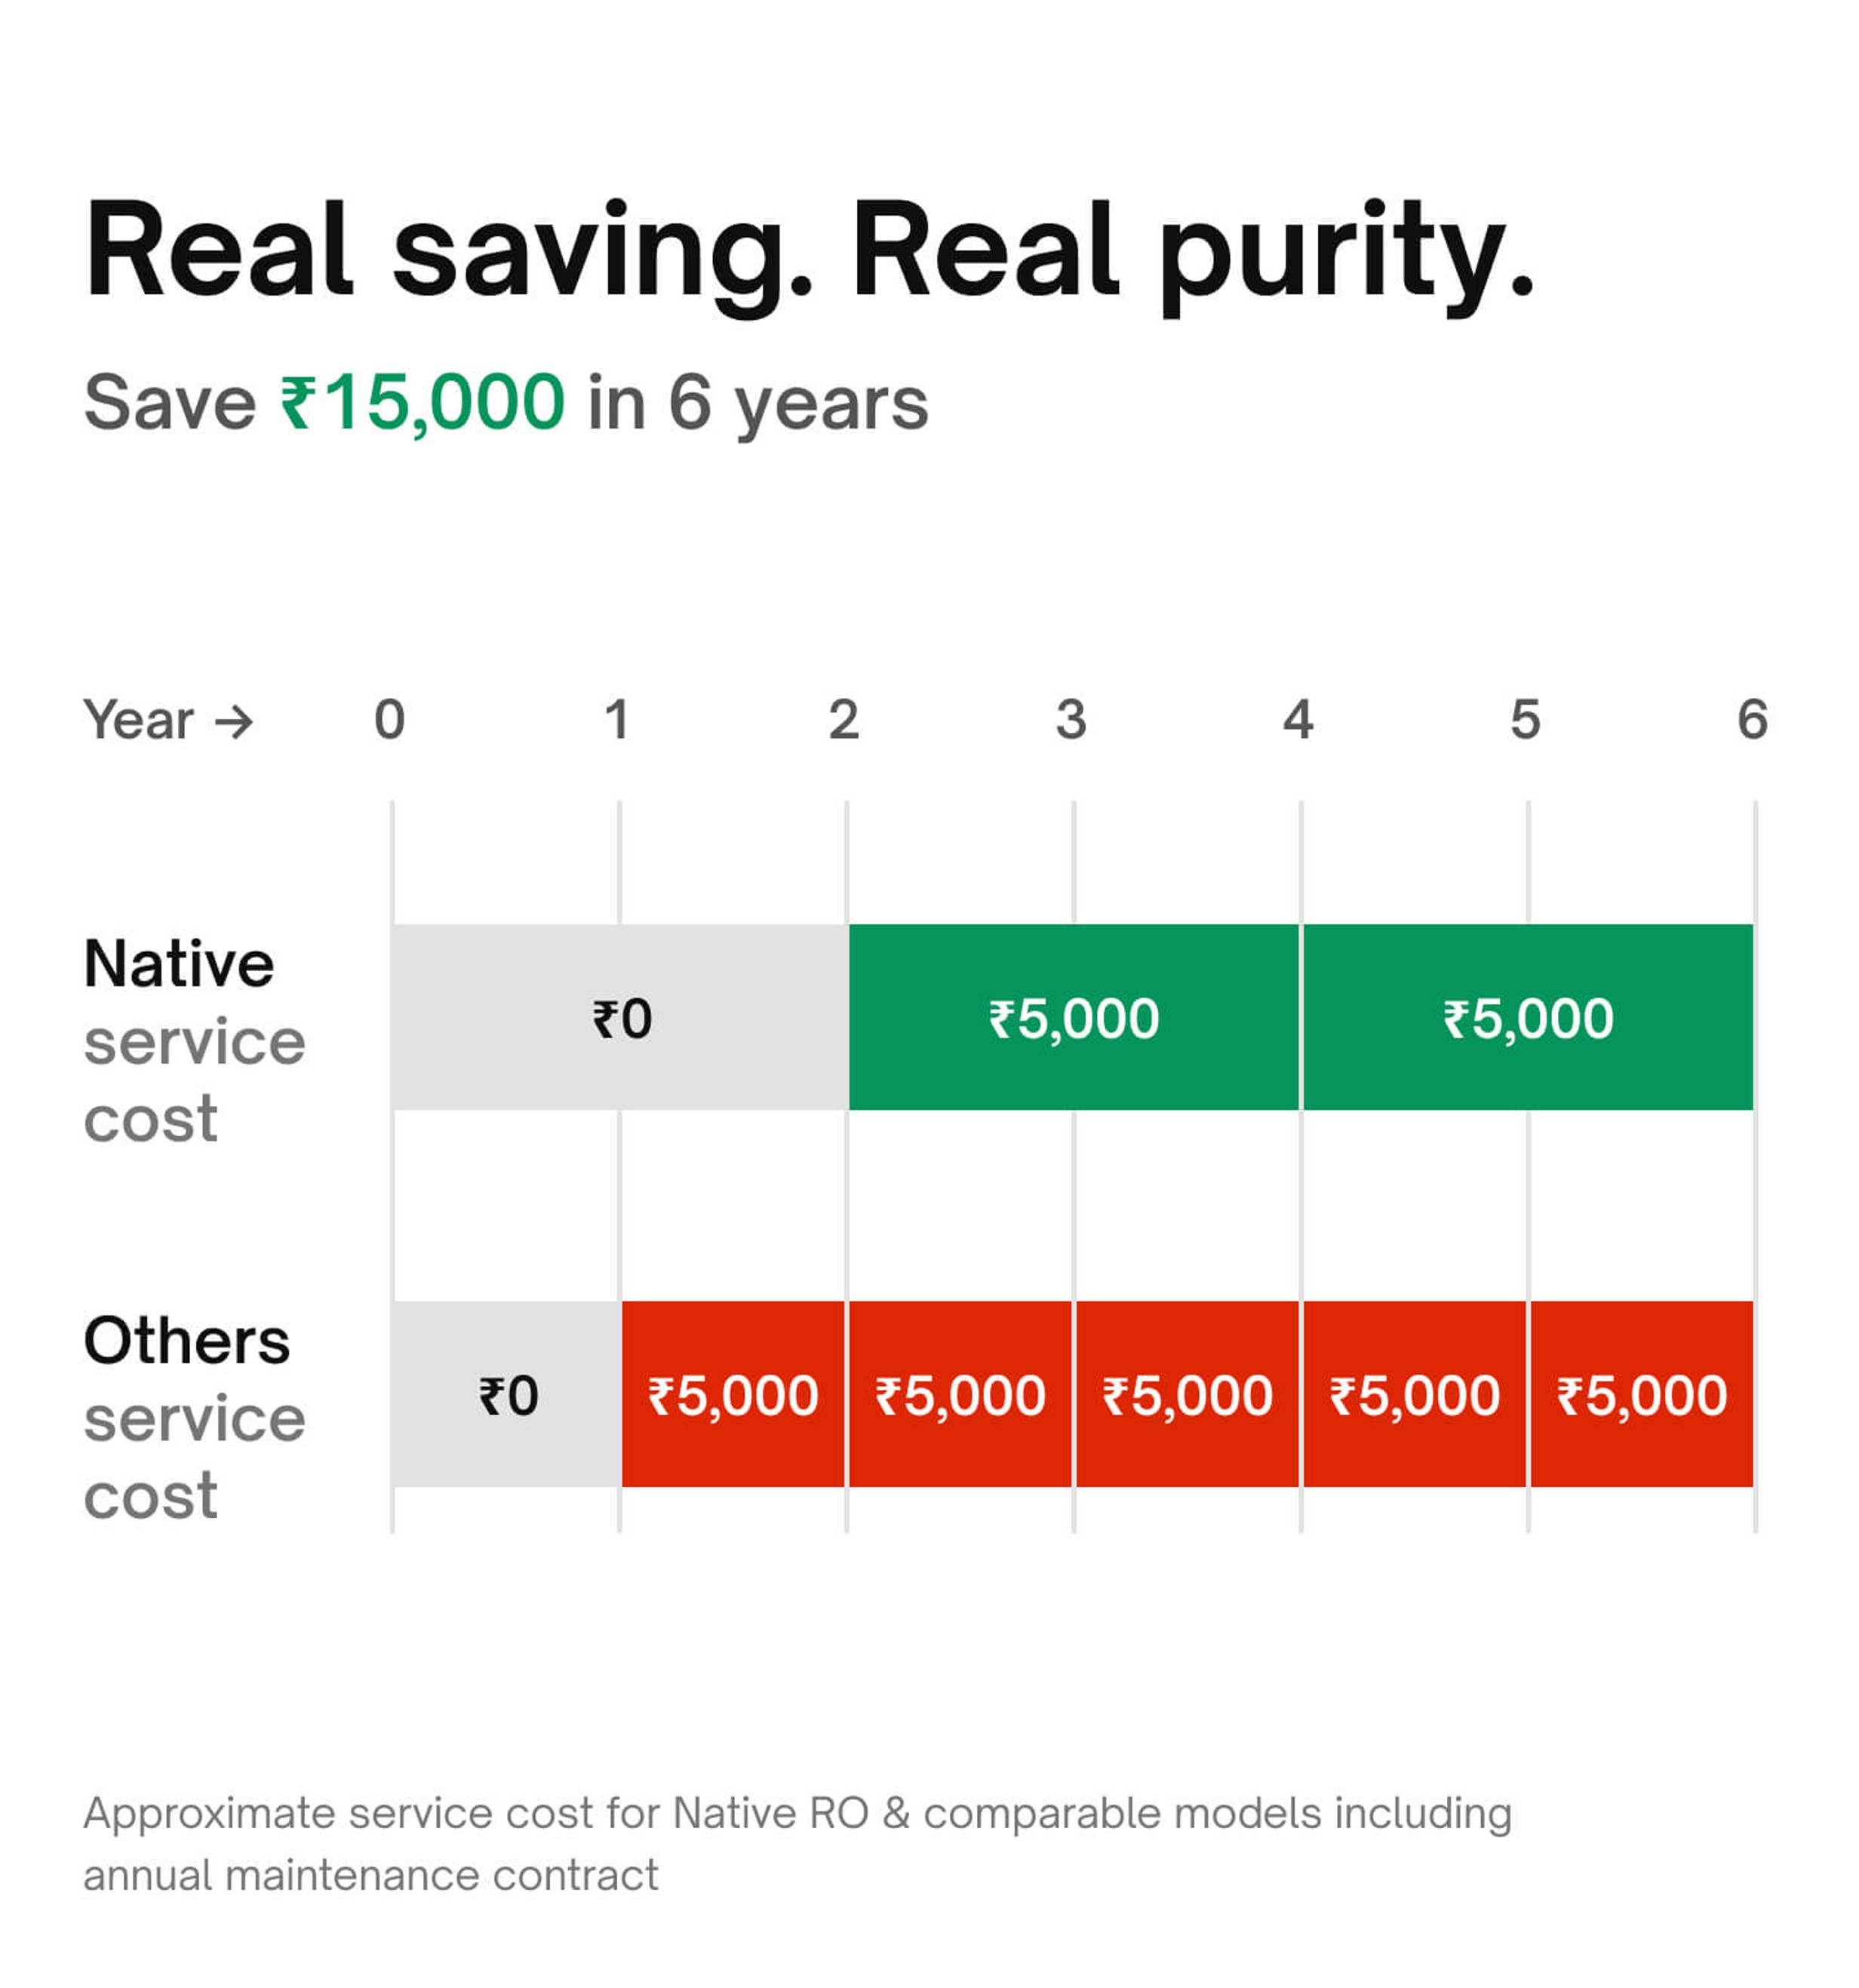This screenshot has width=1859, height=1988.
Task: Click the year 4 axis label
Action: (x=1298, y=720)
